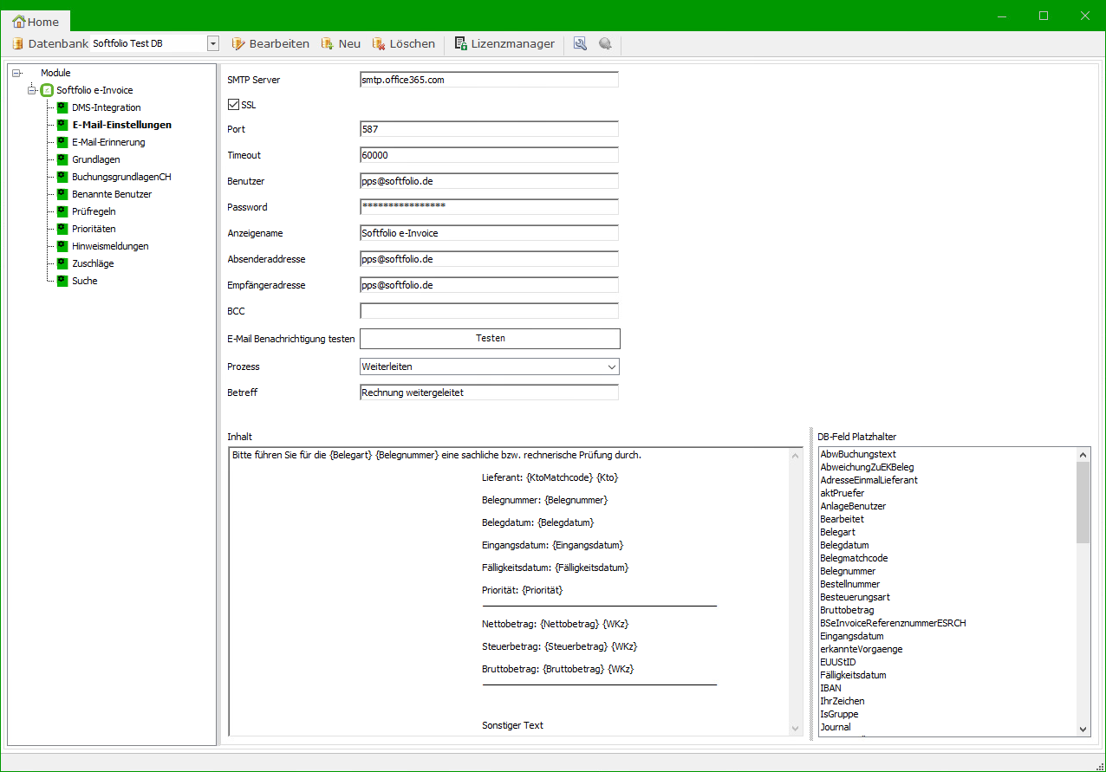
Task: Click the E-Mail-Erinnerung green icon
Action: pyautogui.click(x=62, y=142)
